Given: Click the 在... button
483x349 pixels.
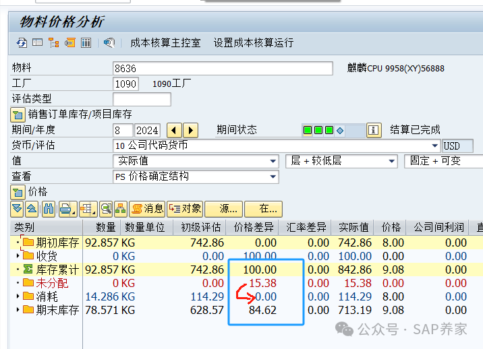Looking at the screenshot, I should [x=263, y=209].
